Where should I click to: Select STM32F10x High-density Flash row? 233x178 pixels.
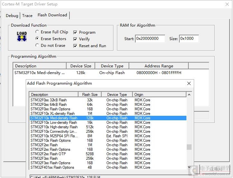[108, 127]
